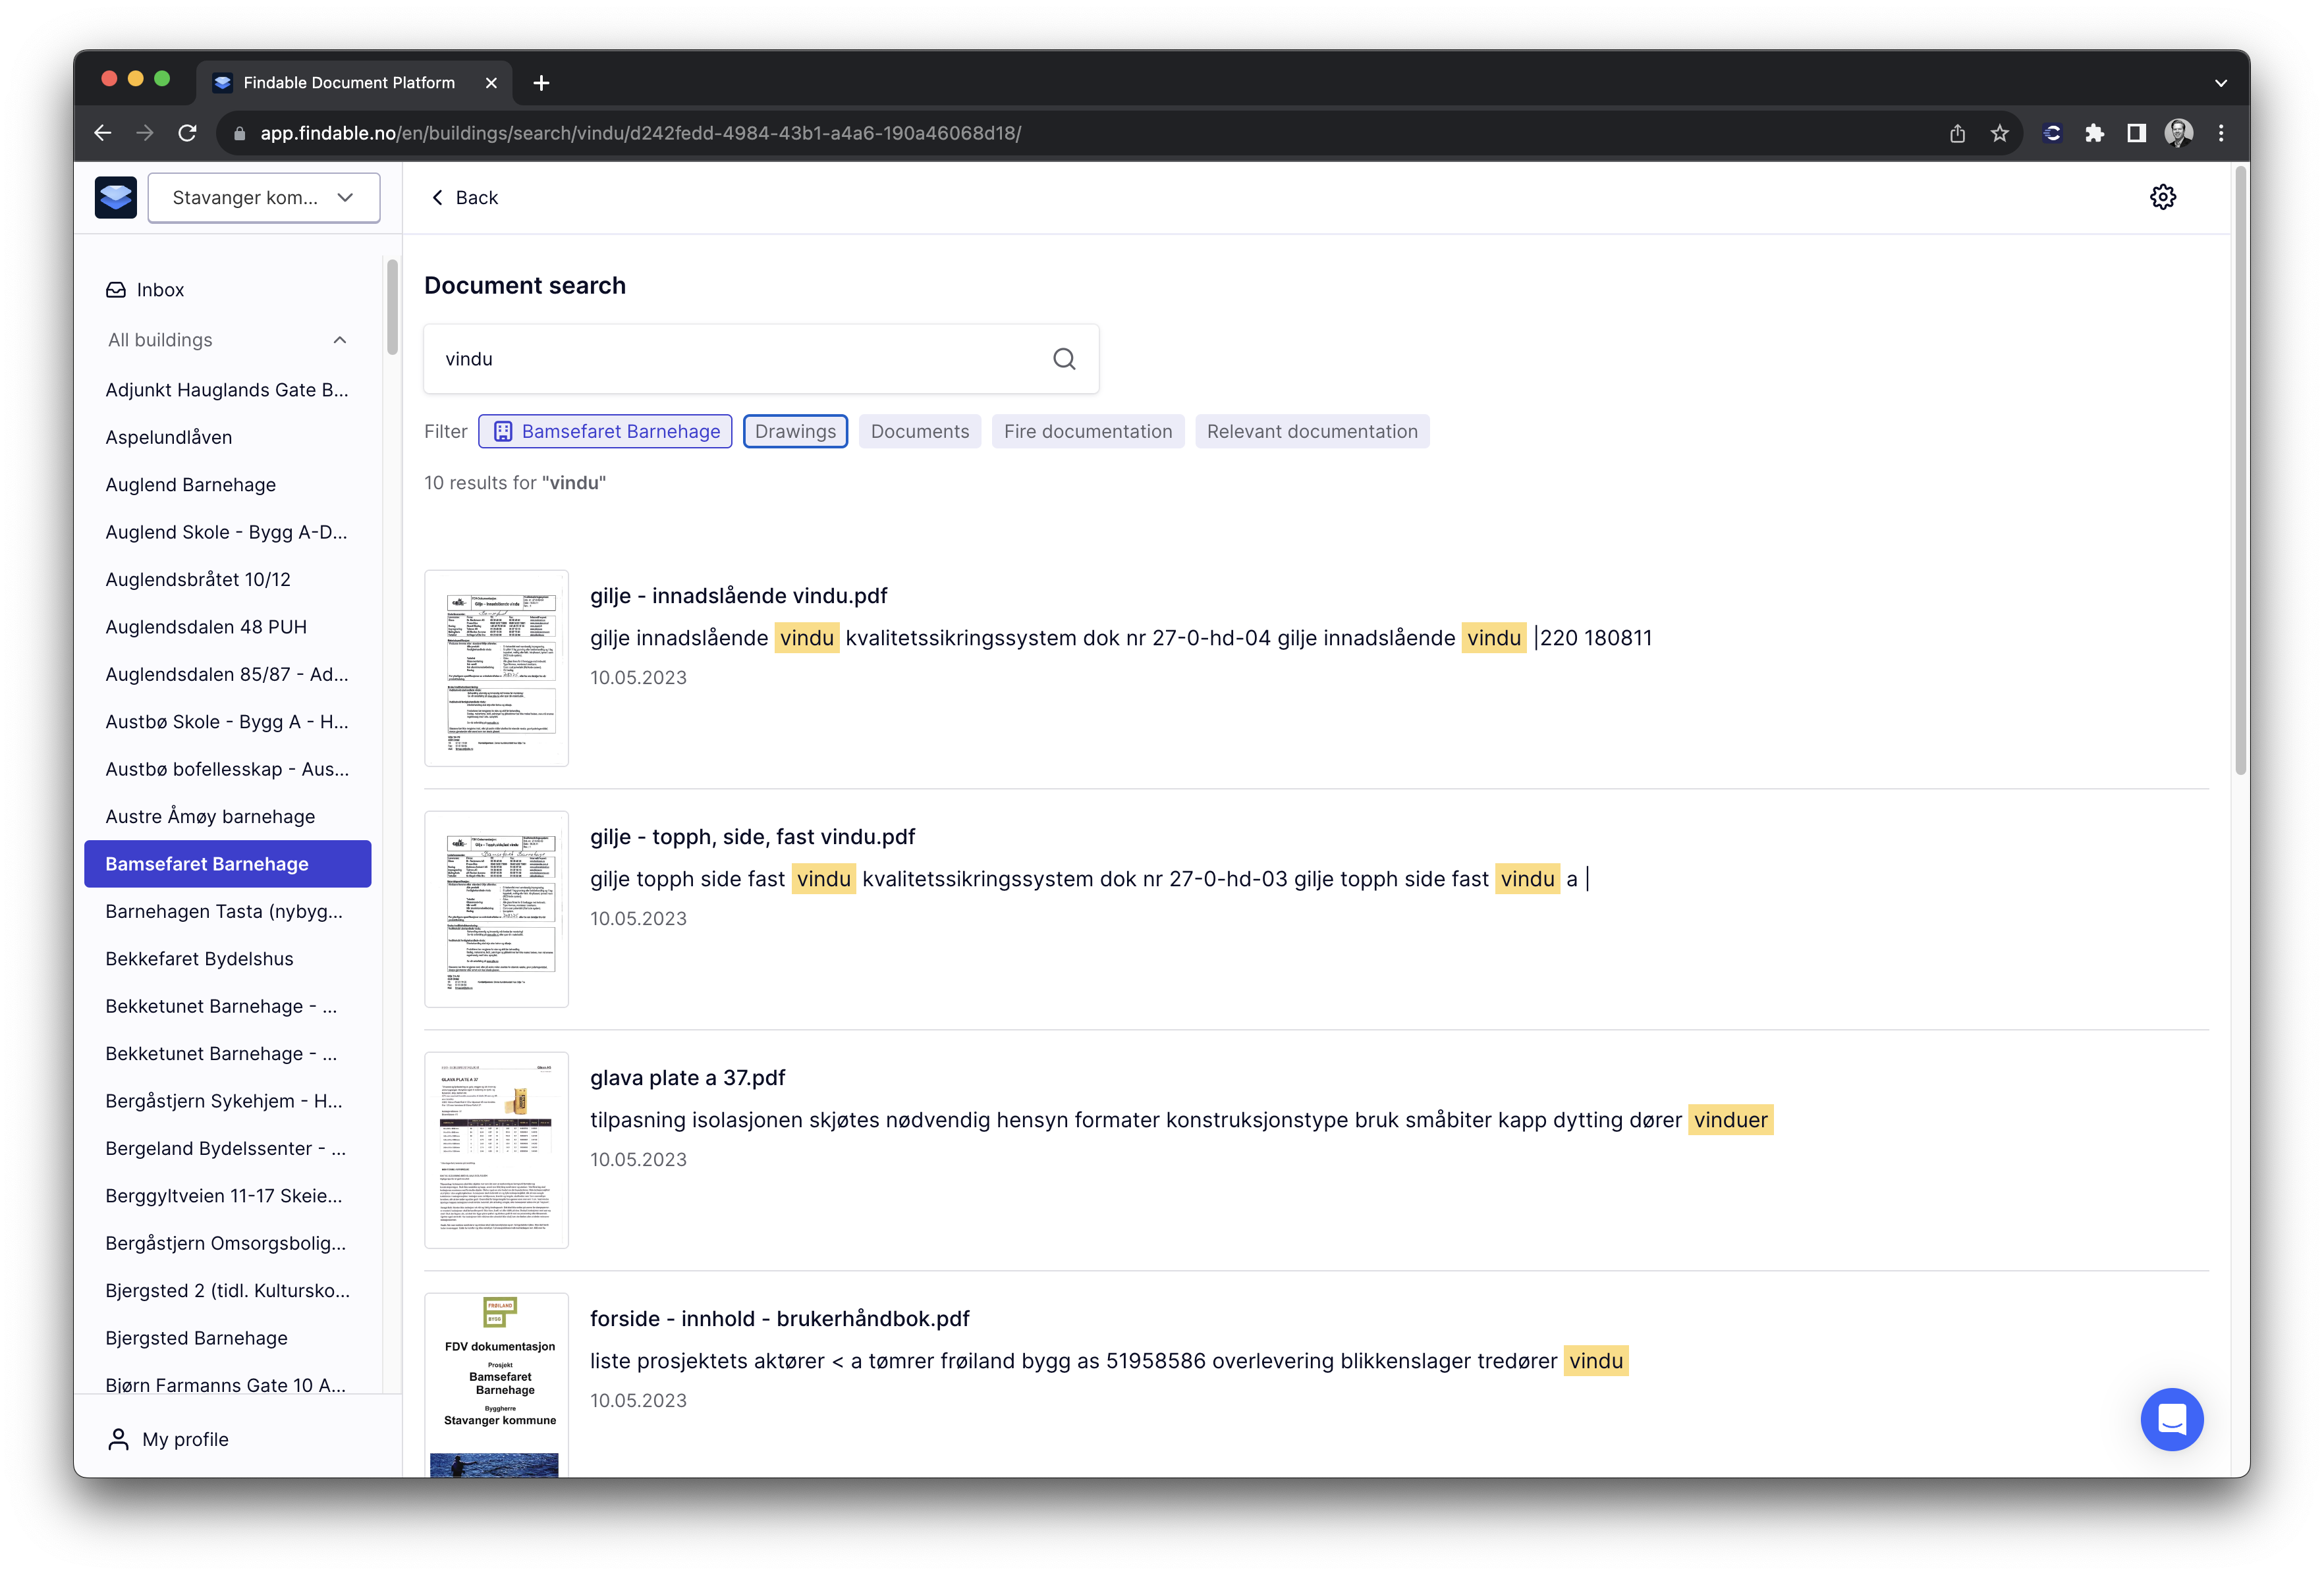Click the Findable logo icon

[x=116, y=197]
